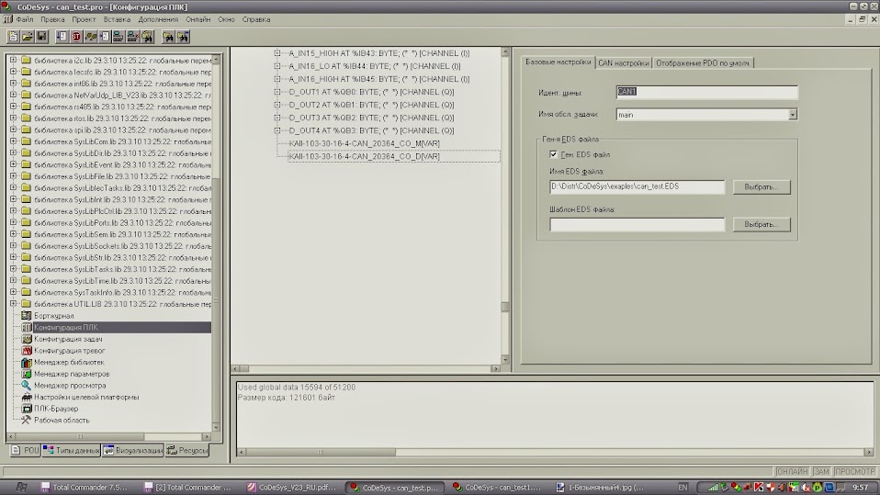Select the Ресурсы tab
The height and width of the screenshot is (495, 880).
(187, 450)
